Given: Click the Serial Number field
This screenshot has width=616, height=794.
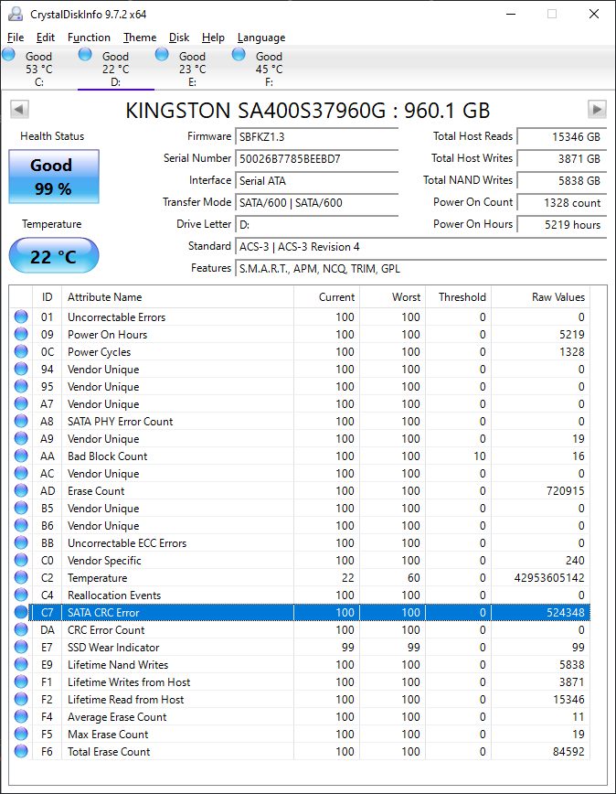Looking at the screenshot, I should coord(317,159).
